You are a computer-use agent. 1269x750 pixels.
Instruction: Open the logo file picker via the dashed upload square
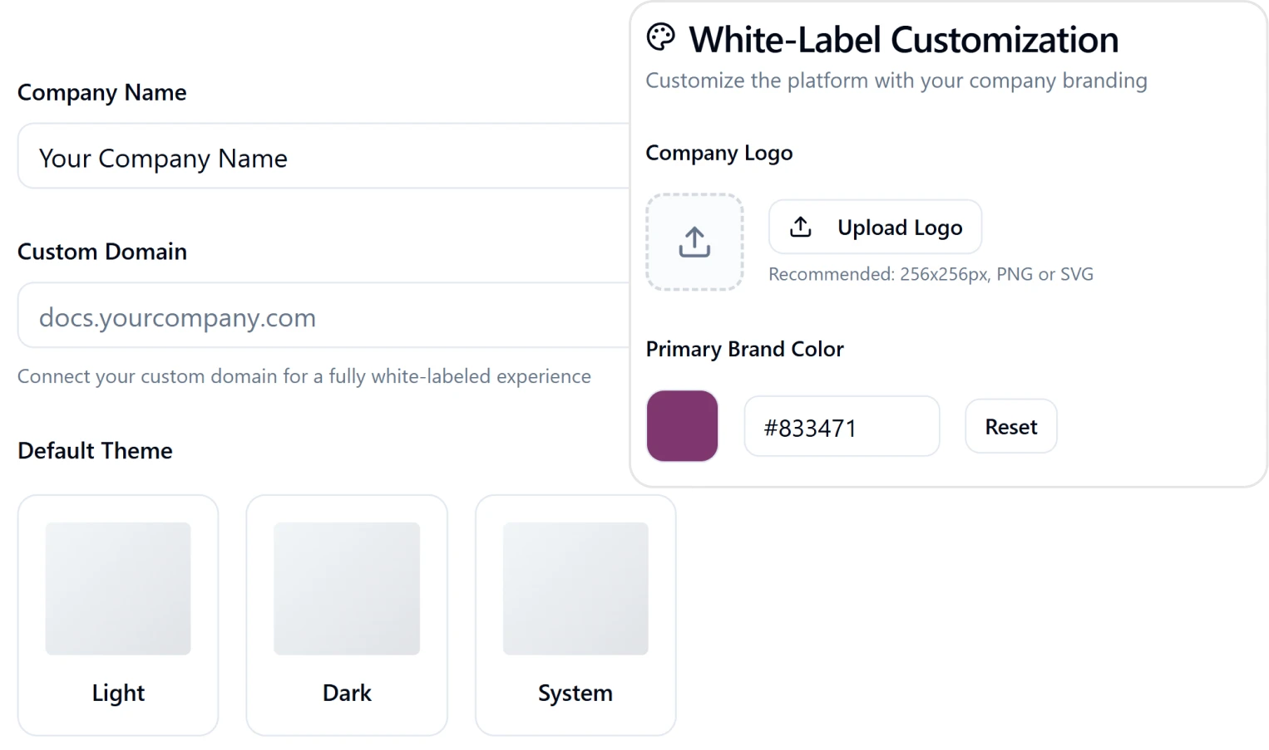click(x=694, y=242)
